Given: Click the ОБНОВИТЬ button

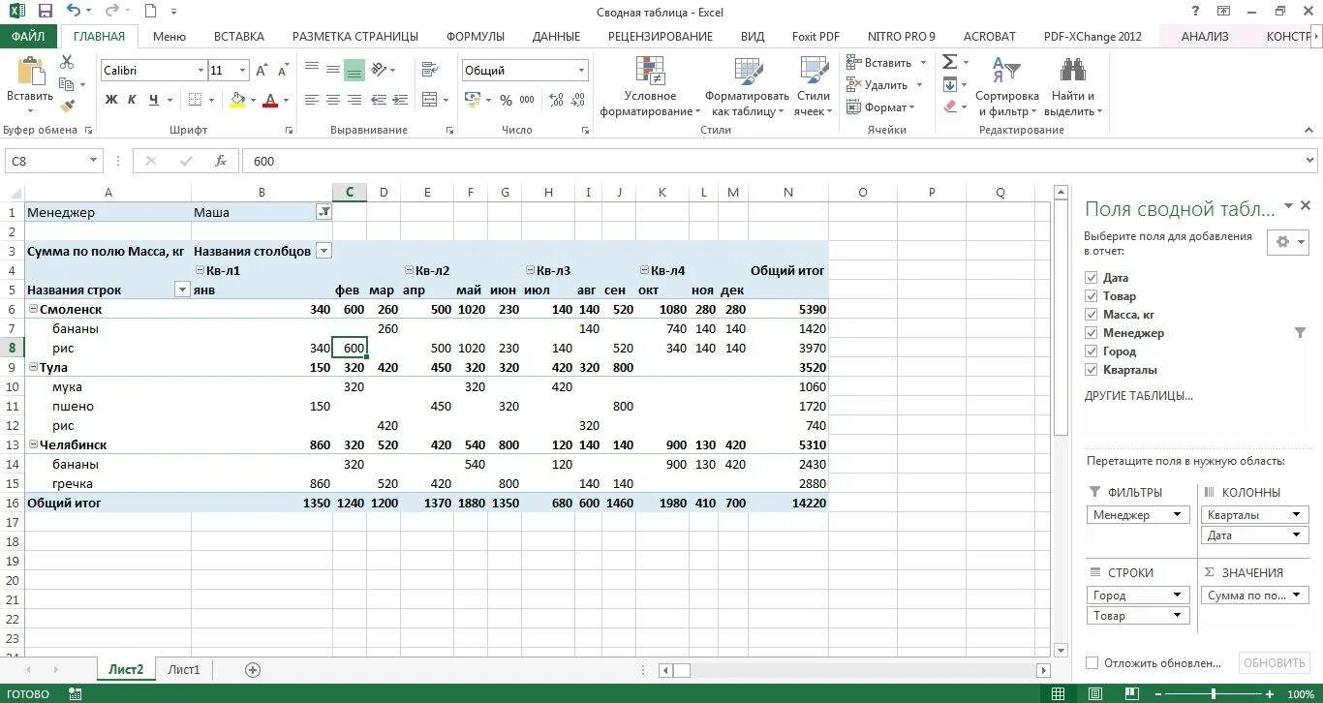Looking at the screenshot, I should (x=1275, y=663).
